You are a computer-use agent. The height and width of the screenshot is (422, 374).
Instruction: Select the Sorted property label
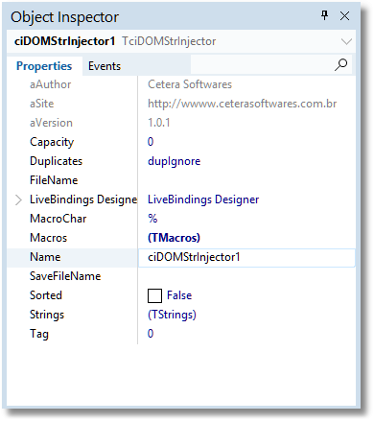[x=46, y=295]
